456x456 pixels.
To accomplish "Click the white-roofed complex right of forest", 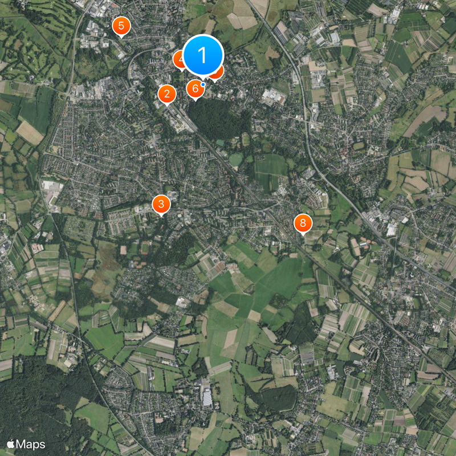I will (274, 96).
